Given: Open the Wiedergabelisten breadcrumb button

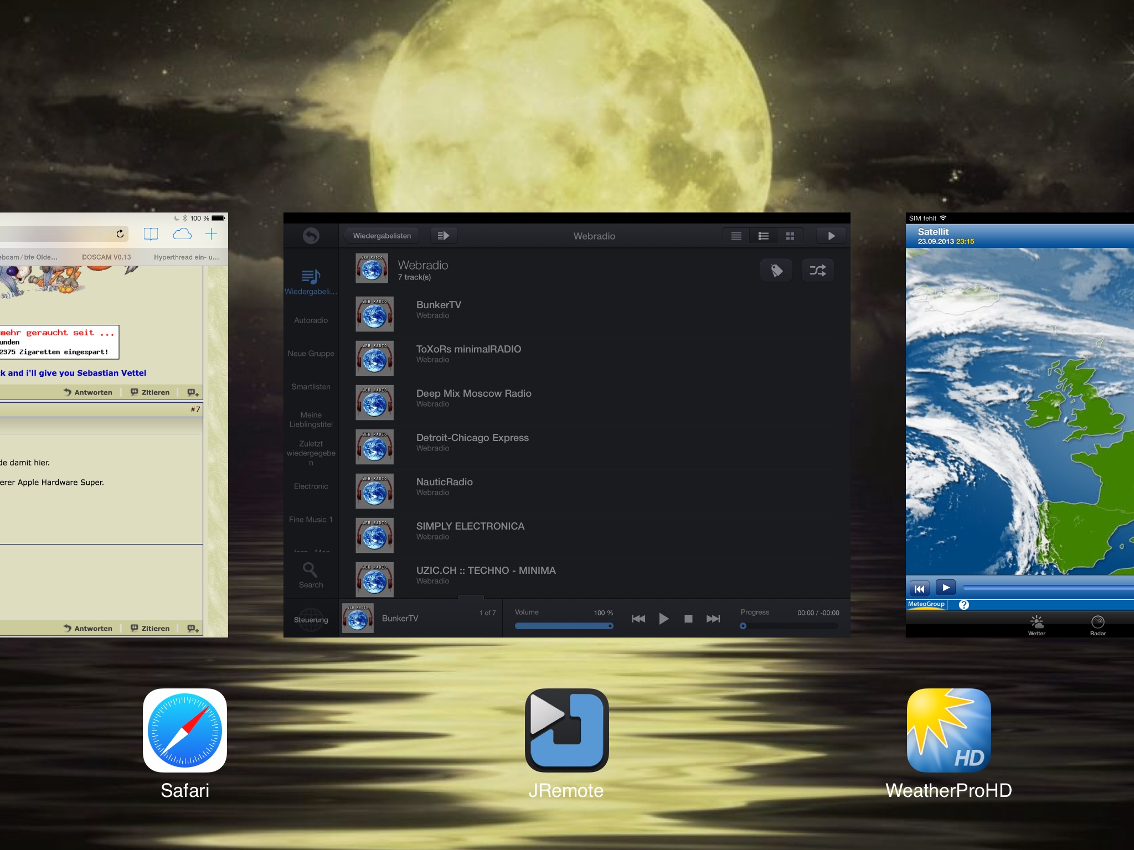Looking at the screenshot, I should pos(382,236).
